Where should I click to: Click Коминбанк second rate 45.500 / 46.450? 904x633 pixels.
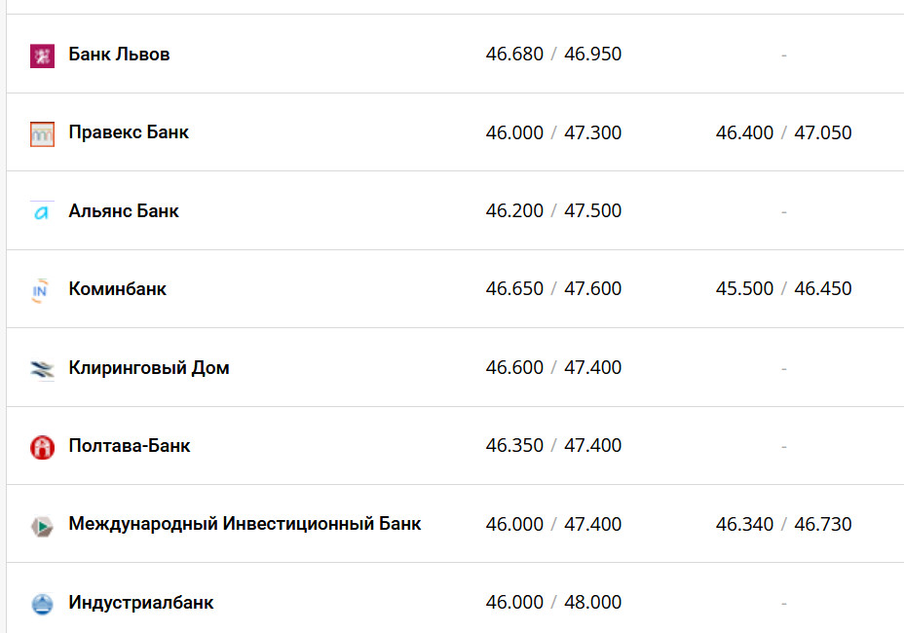[x=783, y=289]
